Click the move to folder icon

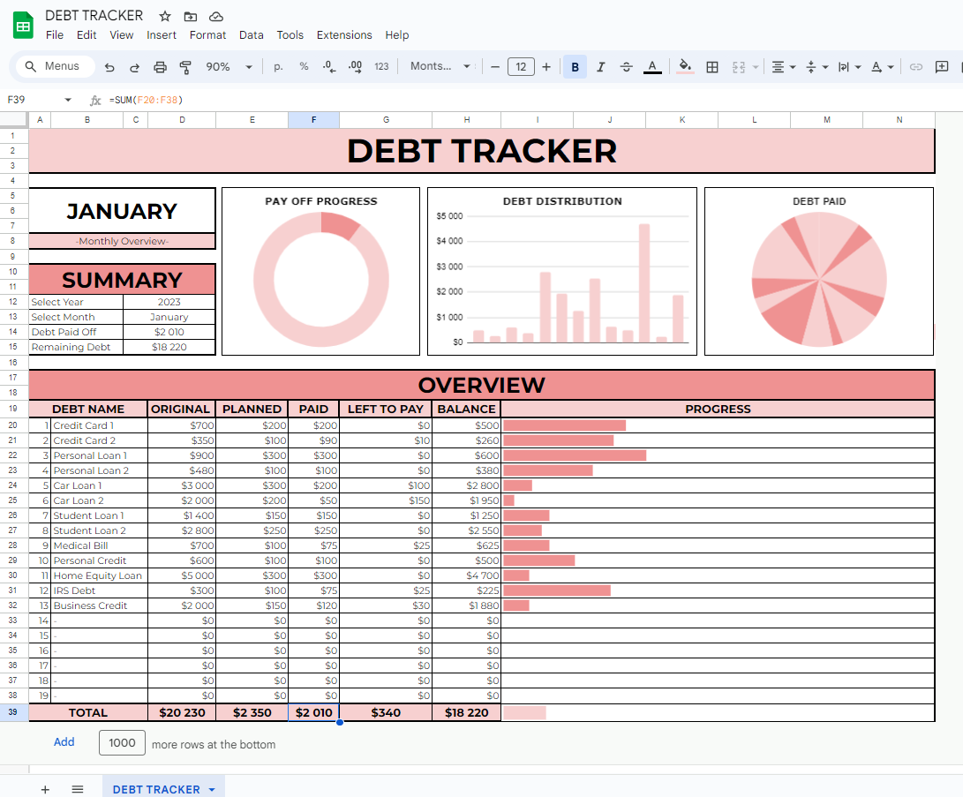191,17
